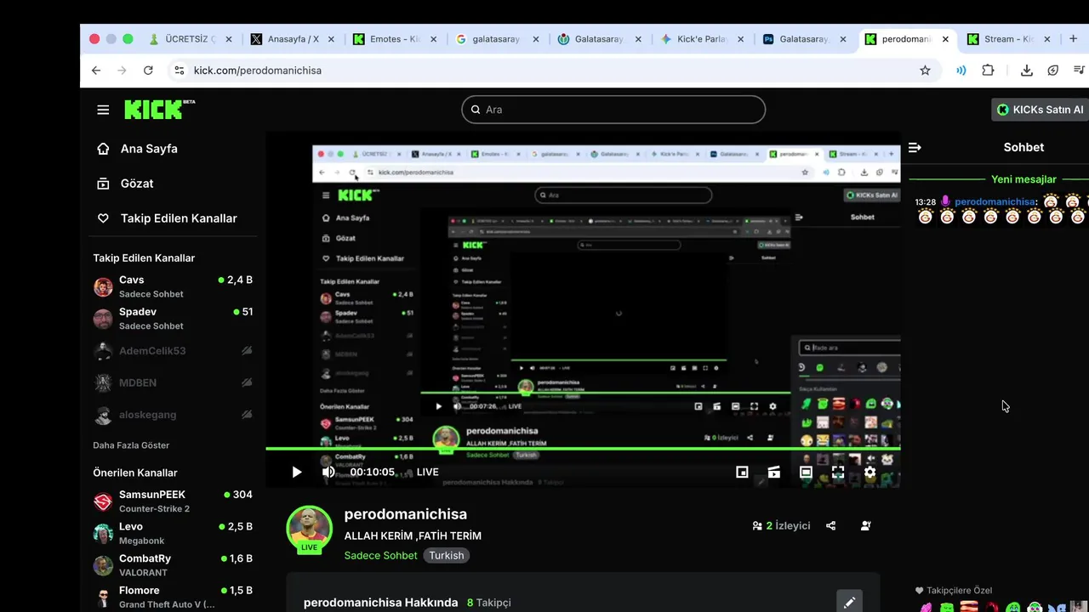
Task: Click the 8 Takipçi follower count
Action: click(x=489, y=603)
